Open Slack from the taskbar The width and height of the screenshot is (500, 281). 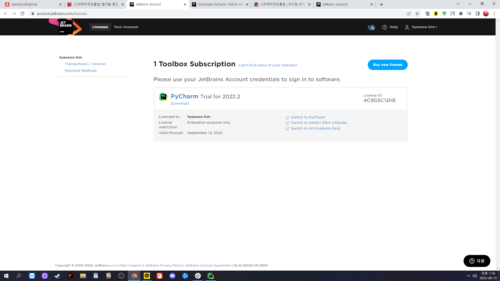click(x=198, y=276)
